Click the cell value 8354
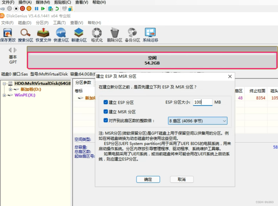Image resolution: width=278 pixels, height=206 pixels. click(261, 98)
